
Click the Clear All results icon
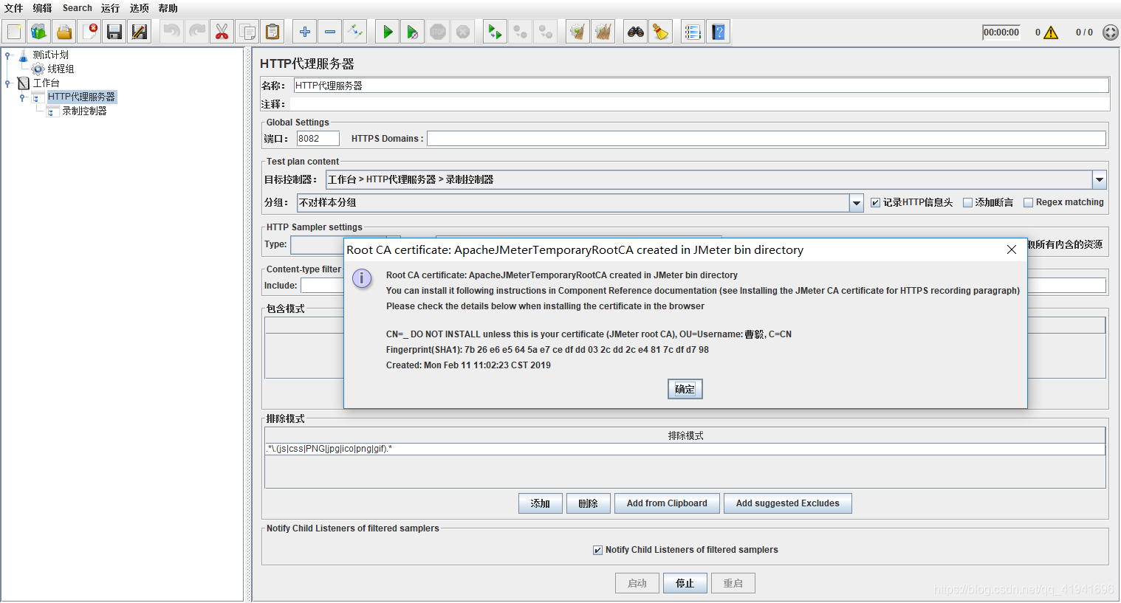(603, 32)
